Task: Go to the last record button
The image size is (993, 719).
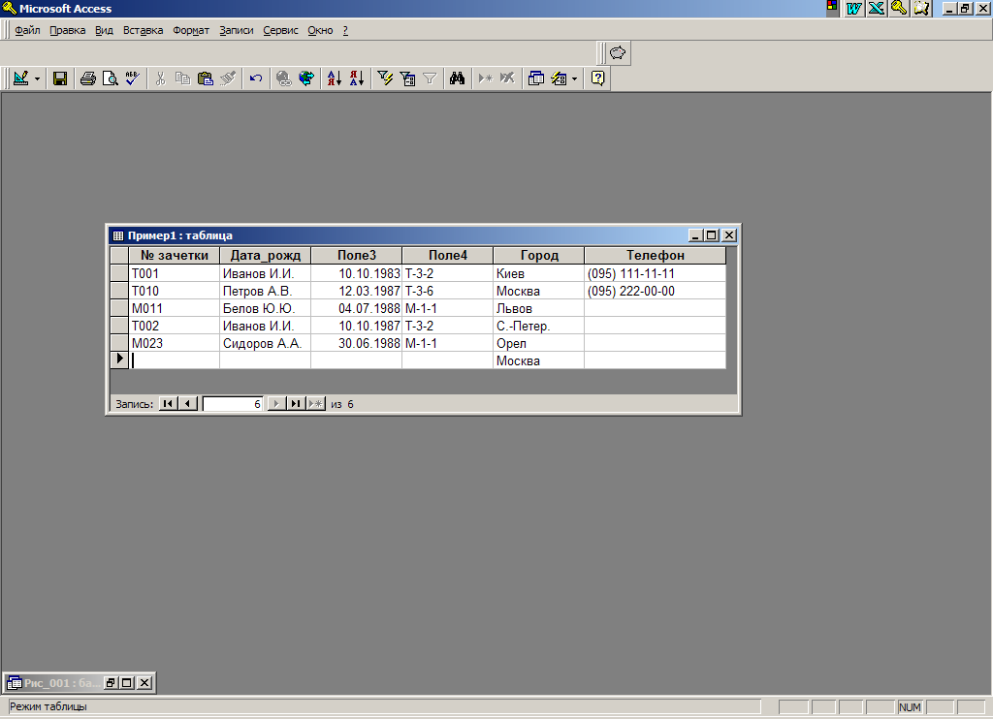Action: click(296, 404)
